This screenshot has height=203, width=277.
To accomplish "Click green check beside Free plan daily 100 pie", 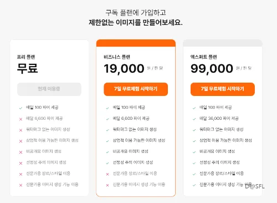I will (20, 108).
